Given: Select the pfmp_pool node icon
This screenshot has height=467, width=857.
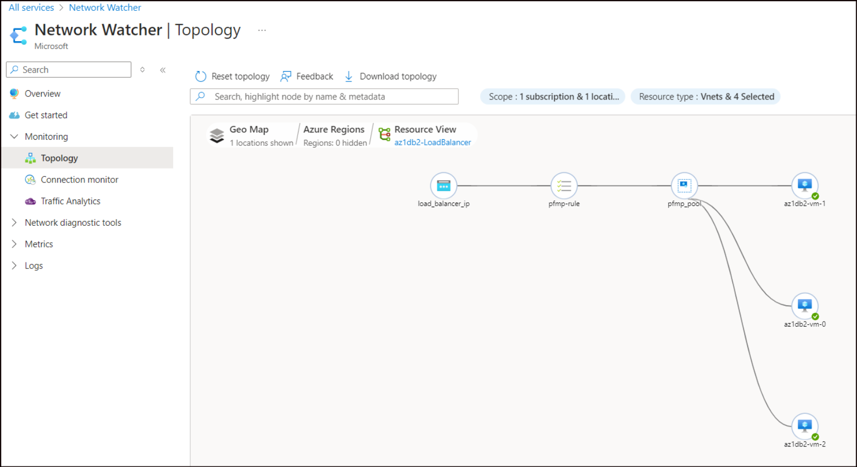Looking at the screenshot, I should 684,186.
